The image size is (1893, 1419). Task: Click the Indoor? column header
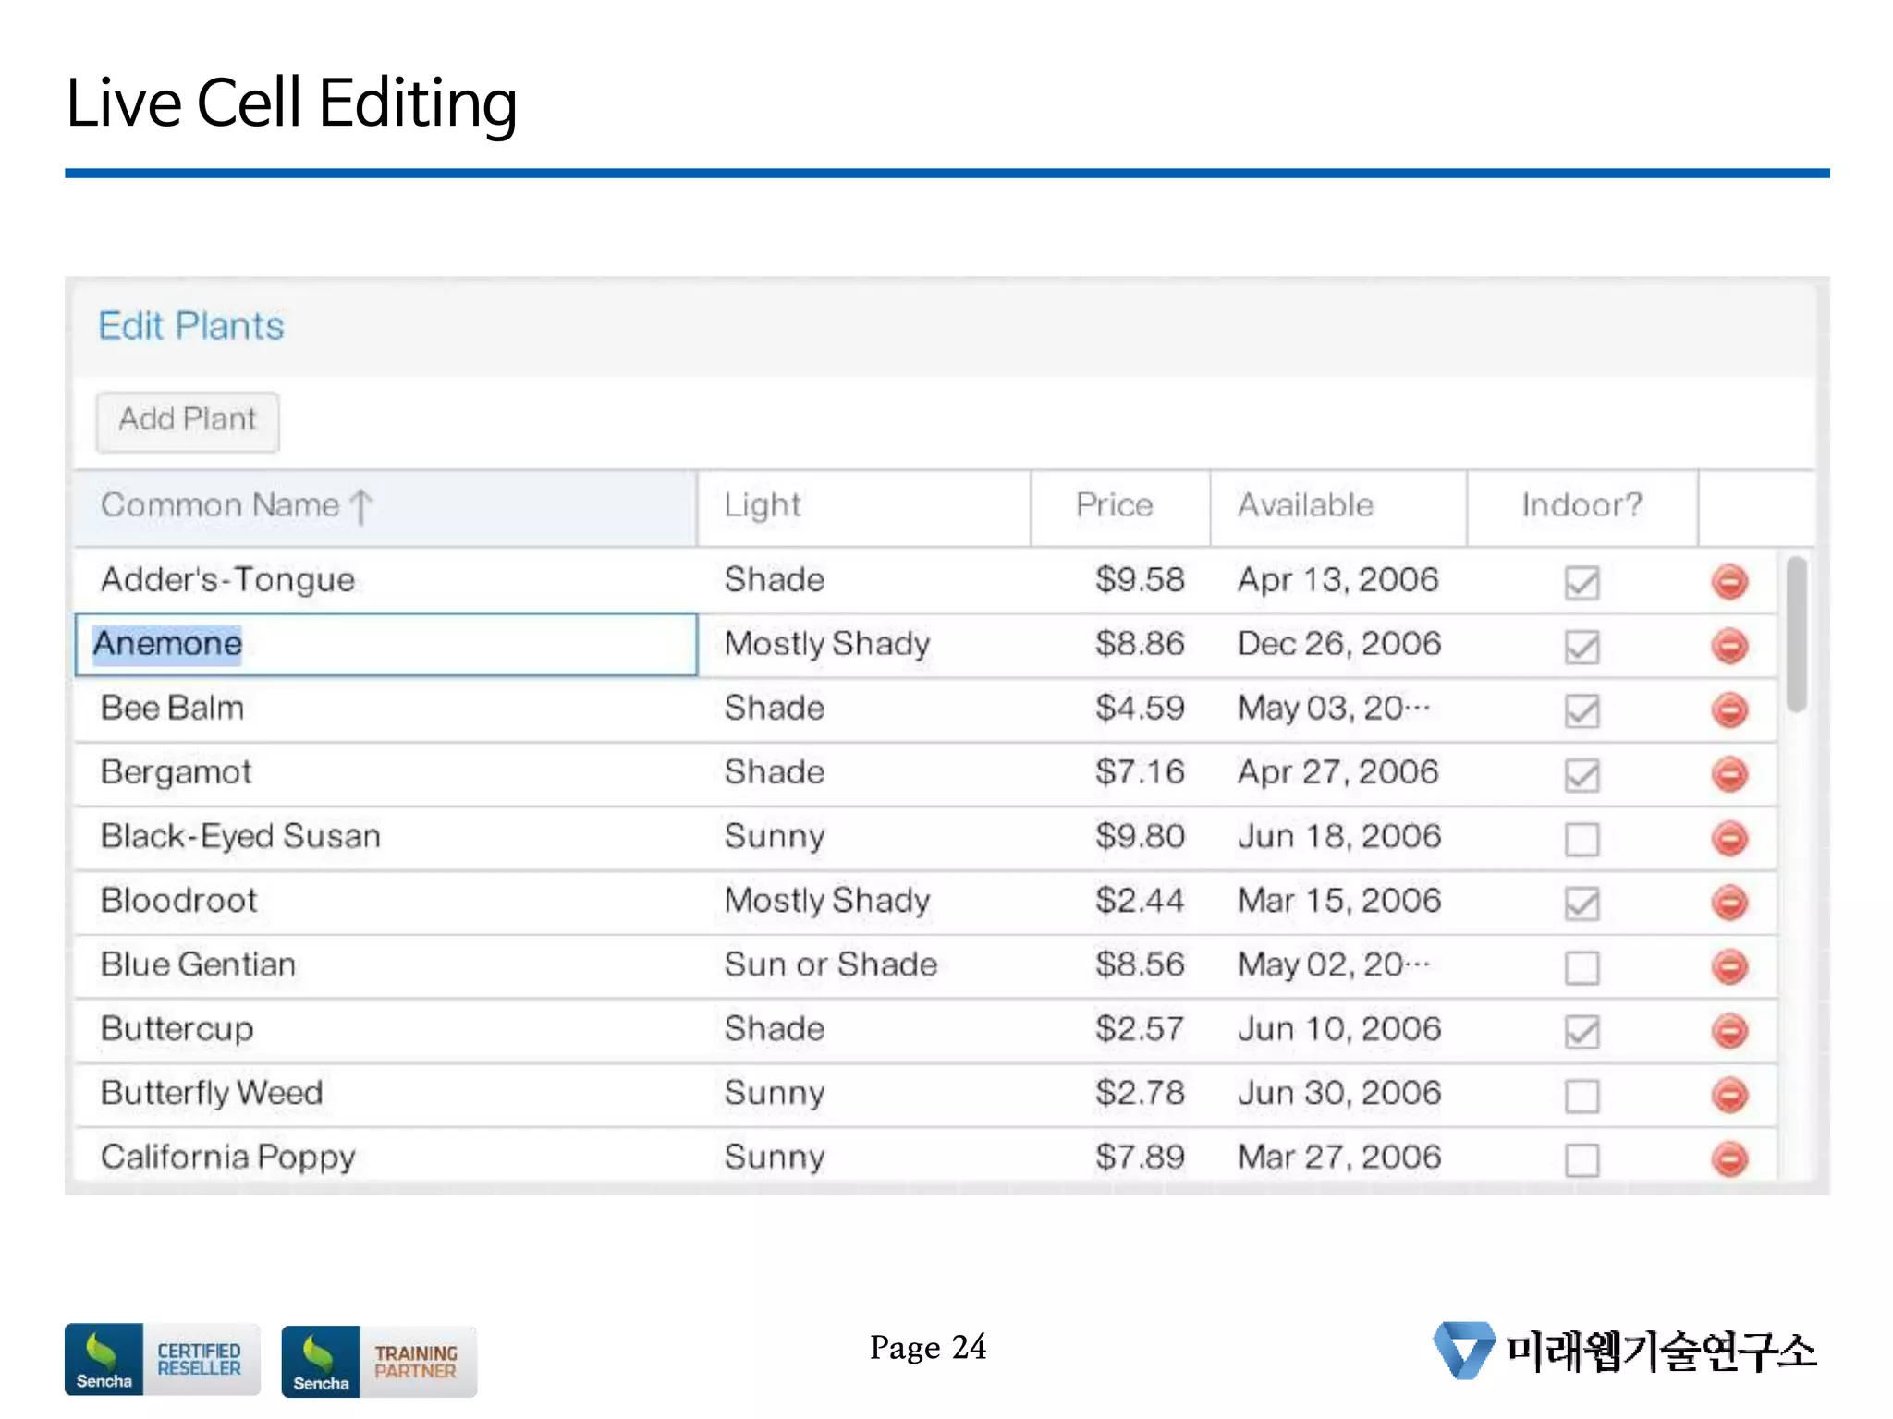[x=1582, y=505]
